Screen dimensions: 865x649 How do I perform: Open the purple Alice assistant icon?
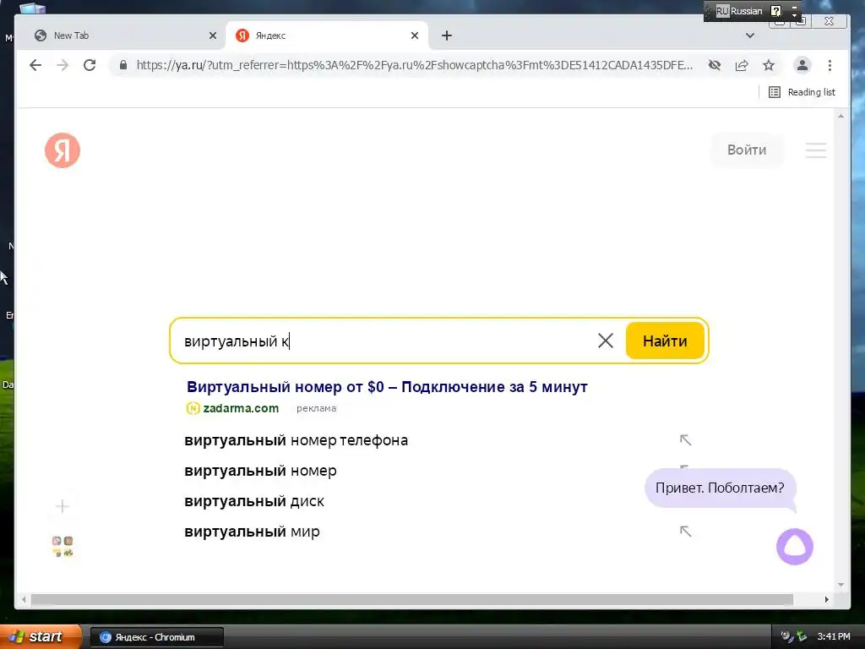794,547
